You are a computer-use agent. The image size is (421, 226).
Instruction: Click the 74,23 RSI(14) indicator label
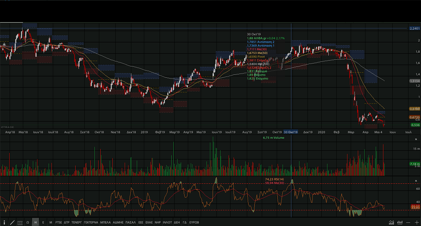click(275, 179)
